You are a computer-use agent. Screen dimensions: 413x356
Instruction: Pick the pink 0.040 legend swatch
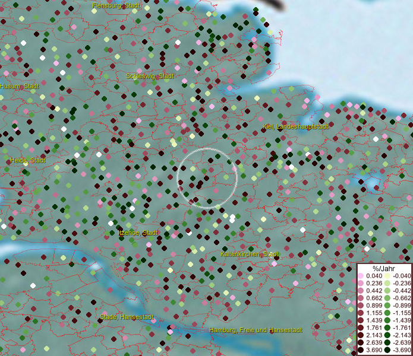[x=361, y=276]
